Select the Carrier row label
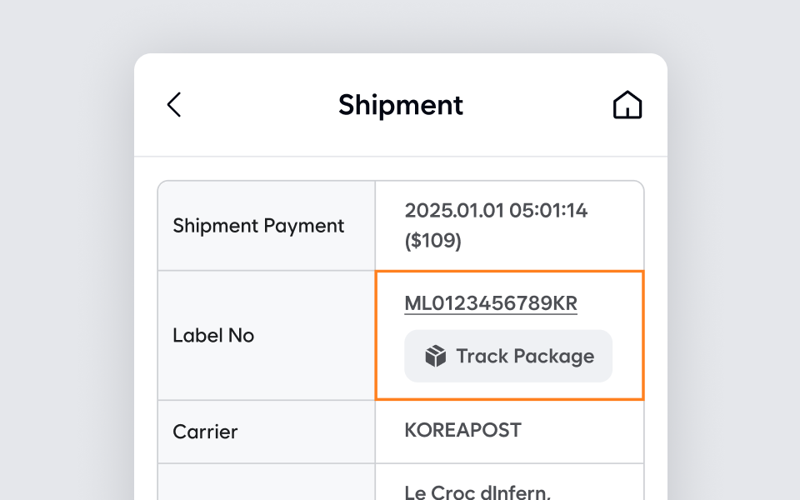Screen dimensions: 800x500 coord(205,432)
